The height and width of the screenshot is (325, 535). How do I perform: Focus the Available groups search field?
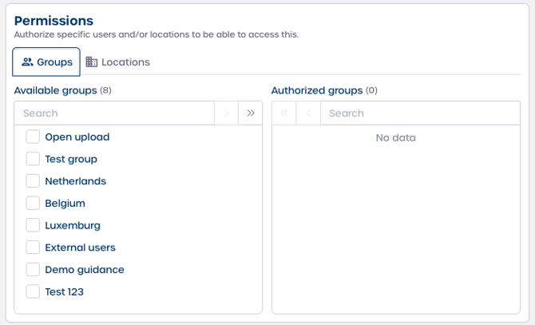[114, 113]
